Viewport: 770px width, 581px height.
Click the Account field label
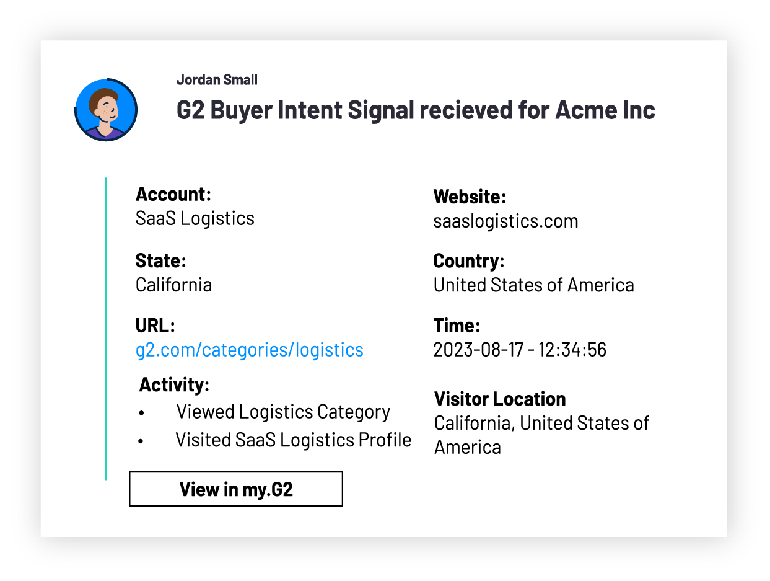[x=173, y=194]
